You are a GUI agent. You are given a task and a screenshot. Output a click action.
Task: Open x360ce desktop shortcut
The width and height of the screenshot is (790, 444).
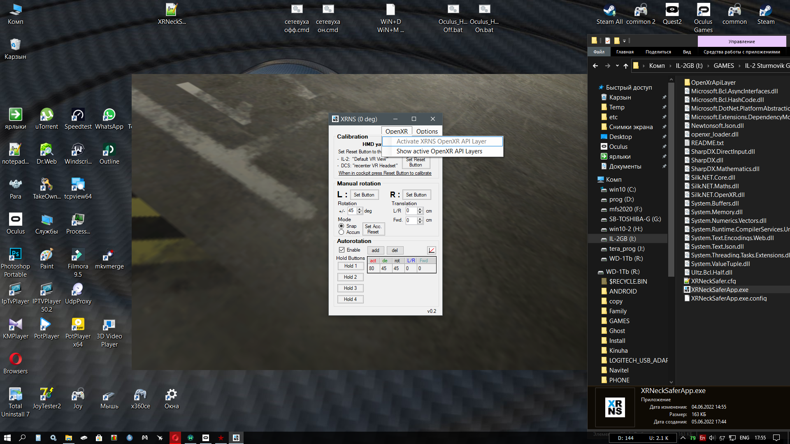tap(140, 398)
